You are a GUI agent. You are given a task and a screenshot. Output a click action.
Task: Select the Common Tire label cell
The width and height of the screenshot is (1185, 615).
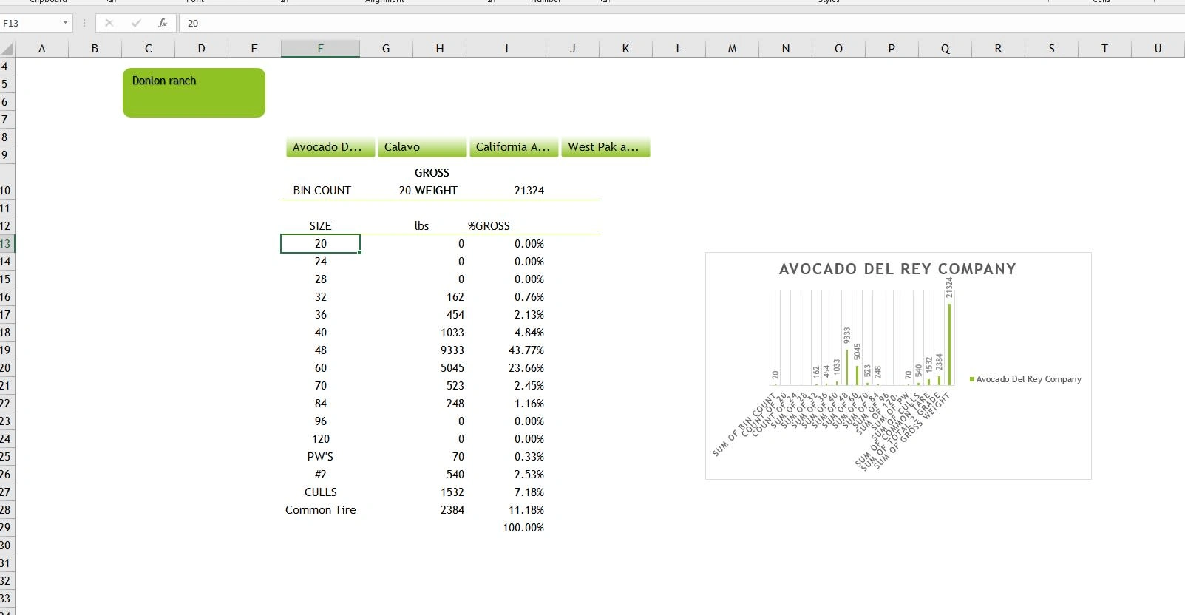pos(321,510)
